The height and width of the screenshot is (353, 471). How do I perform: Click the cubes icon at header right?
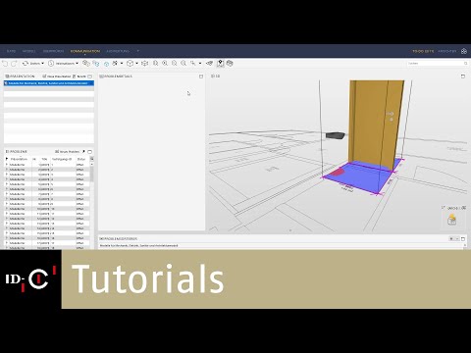point(464,51)
